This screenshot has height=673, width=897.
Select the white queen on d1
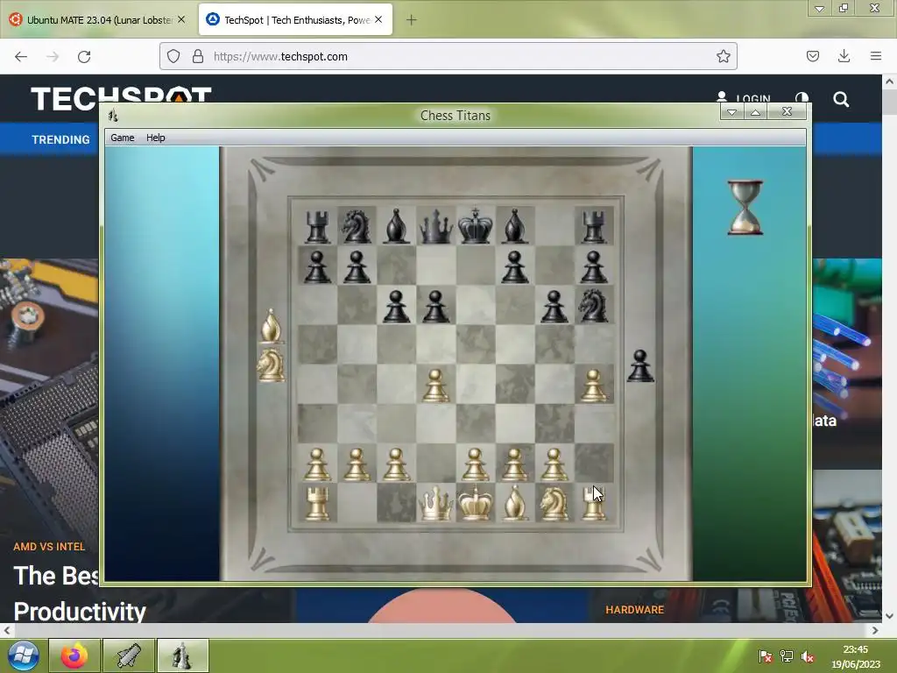coord(435,504)
